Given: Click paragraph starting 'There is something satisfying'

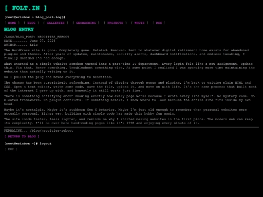Looking at the screenshot, I should coord(130,100).
